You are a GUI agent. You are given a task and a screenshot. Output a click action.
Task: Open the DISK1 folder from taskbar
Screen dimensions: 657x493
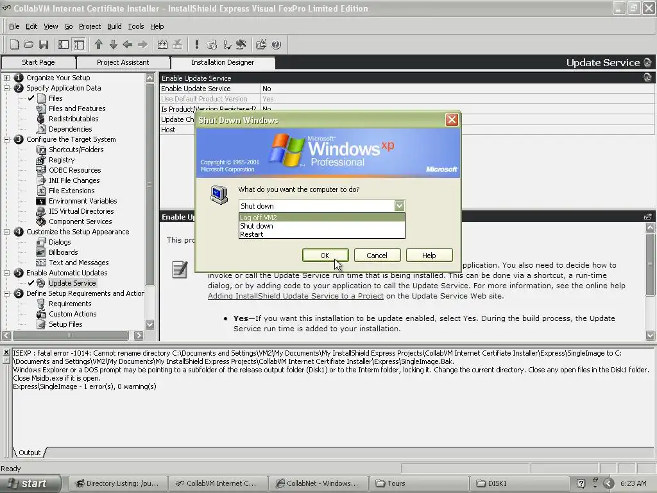point(520,483)
